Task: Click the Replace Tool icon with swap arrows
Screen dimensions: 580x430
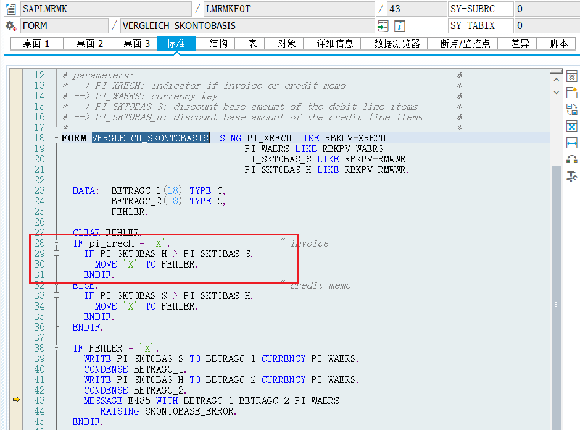Action: click(x=571, y=109)
